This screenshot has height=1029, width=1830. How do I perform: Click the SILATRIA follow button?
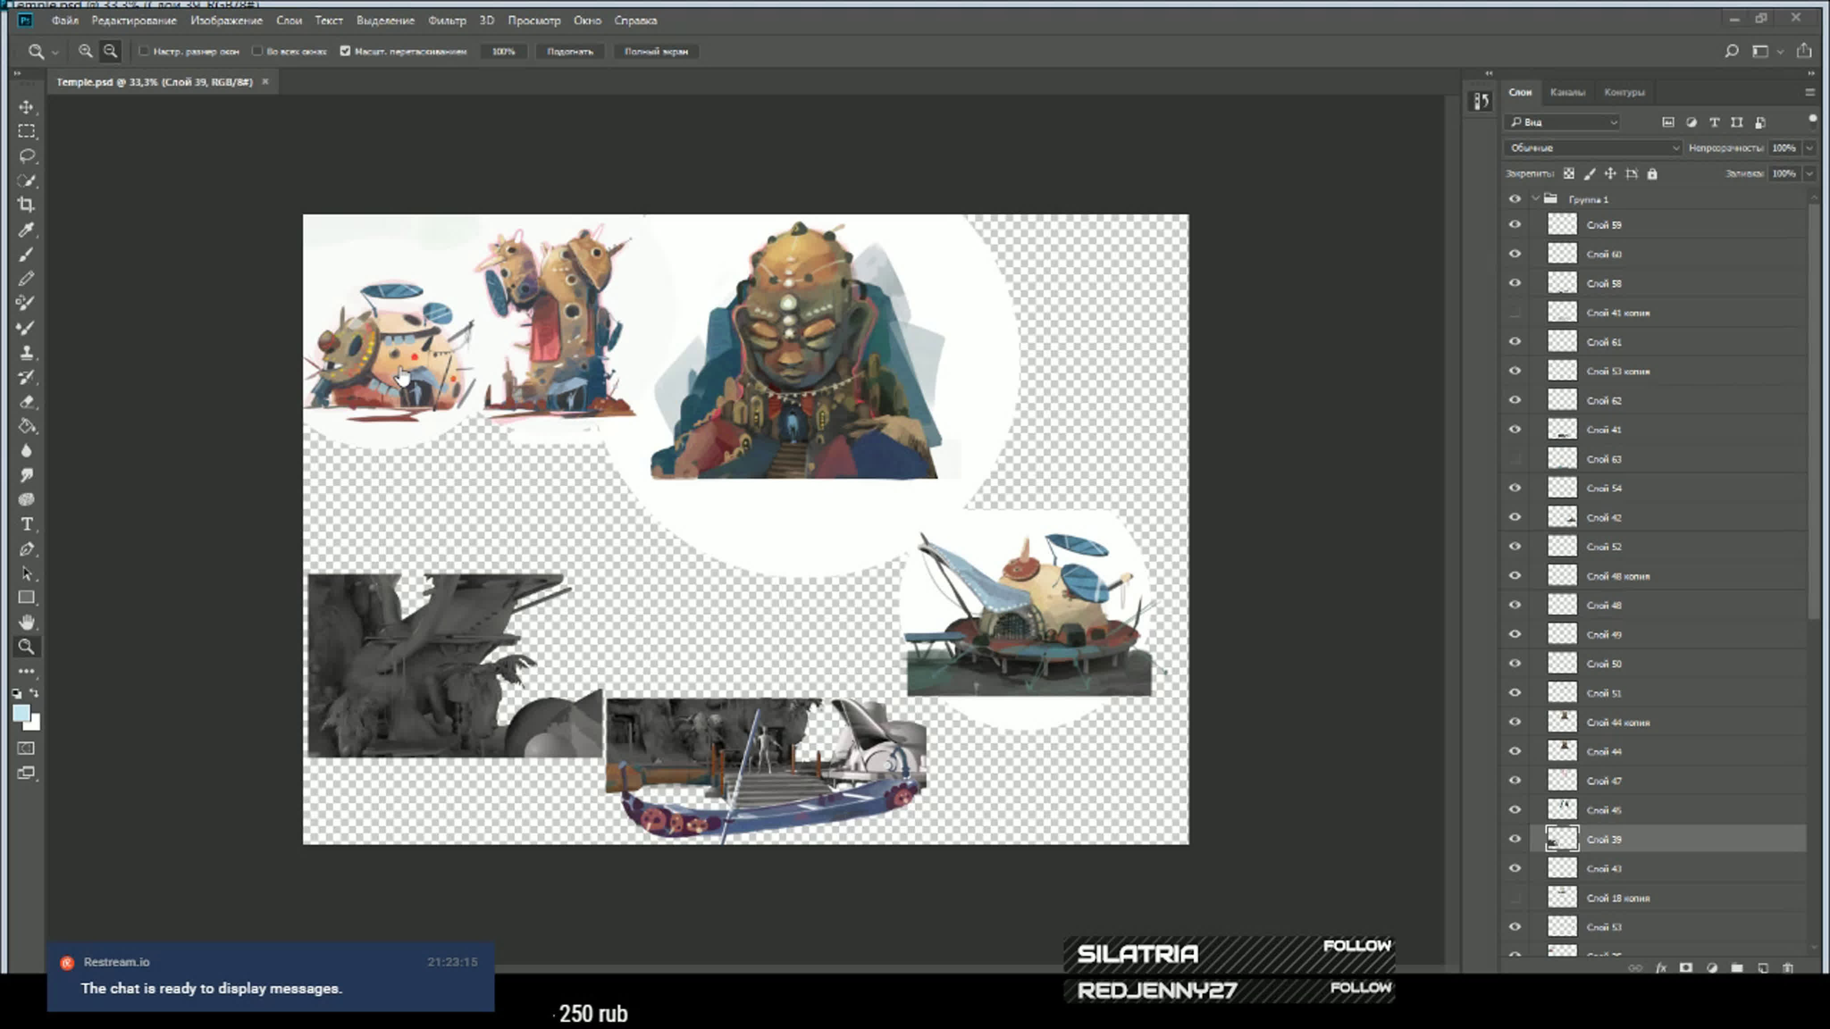pyautogui.click(x=1356, y=946)
